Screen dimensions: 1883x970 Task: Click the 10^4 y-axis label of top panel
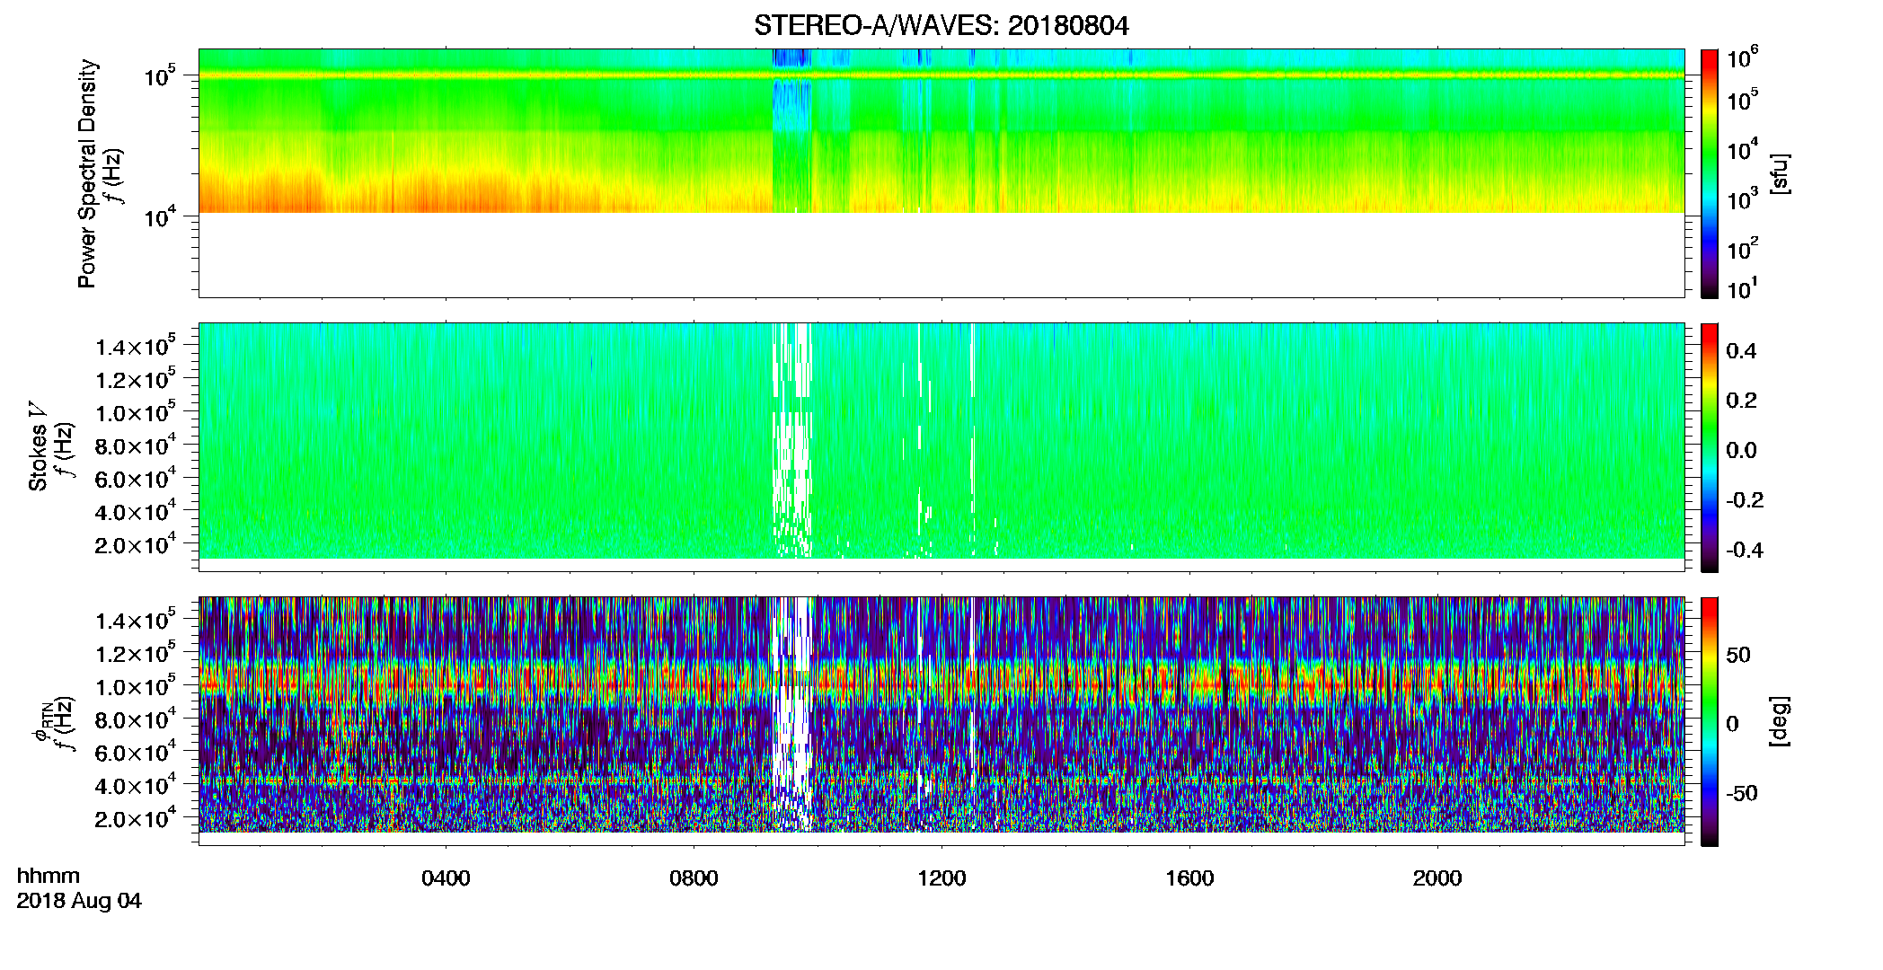(160, 216)
